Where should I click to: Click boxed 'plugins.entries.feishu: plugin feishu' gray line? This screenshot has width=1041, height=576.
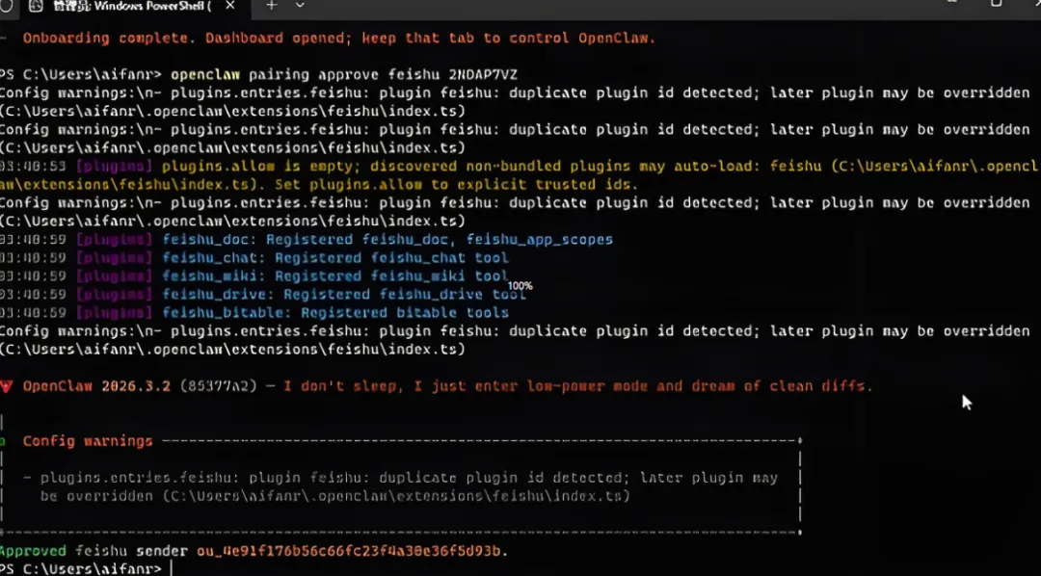coord(409,478)
